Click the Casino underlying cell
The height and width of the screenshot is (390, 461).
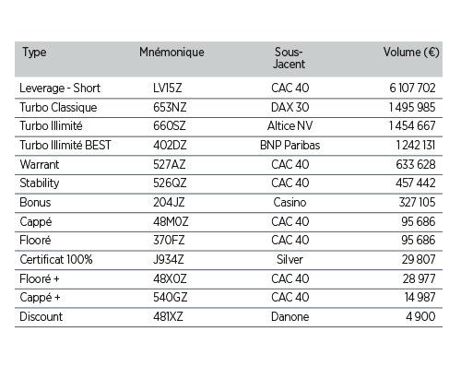coord(290,203)
